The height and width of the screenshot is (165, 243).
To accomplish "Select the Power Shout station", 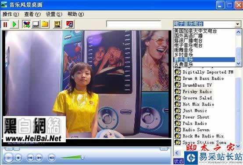I will pos(196,117).
